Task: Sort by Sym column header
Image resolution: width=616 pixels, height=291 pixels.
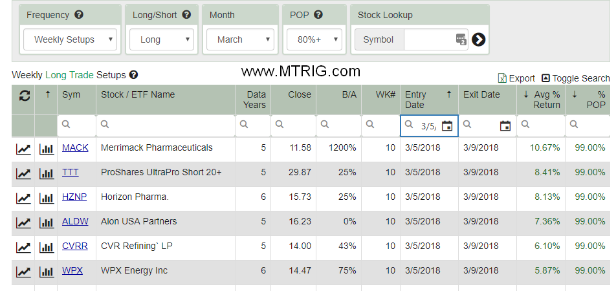Action: pos(76,100)
